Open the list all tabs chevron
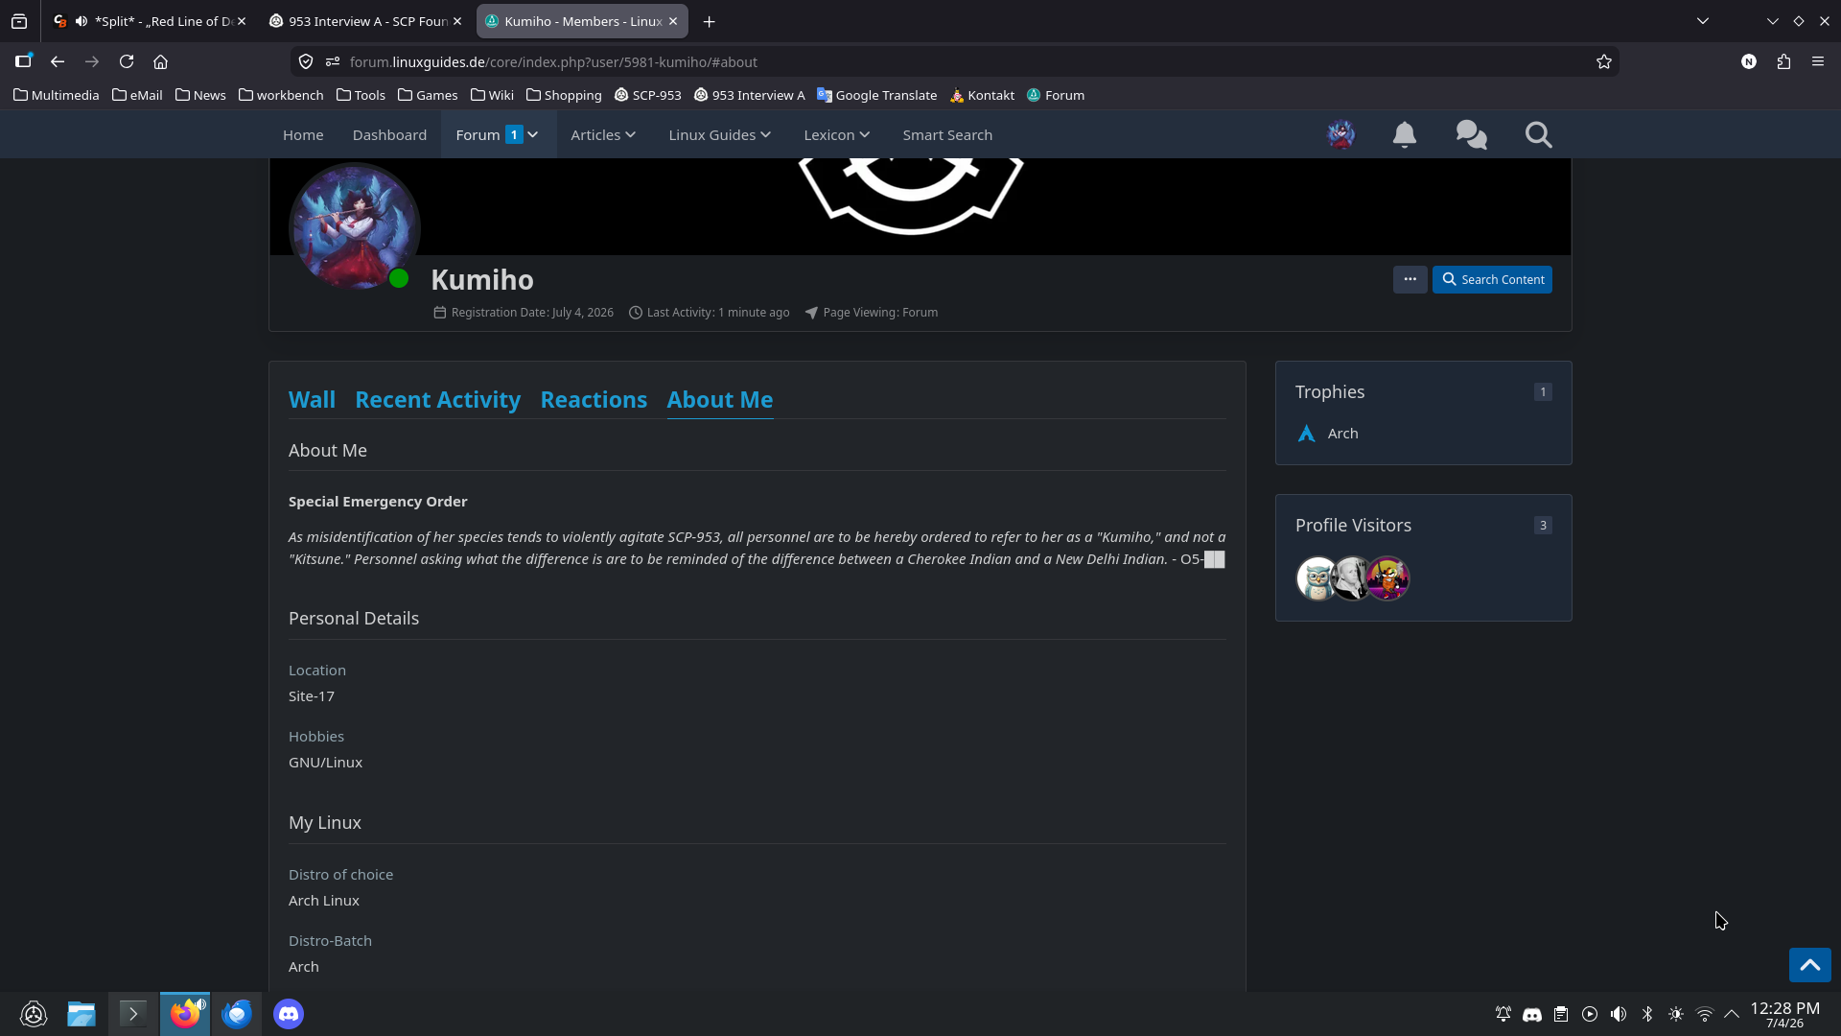The image size is (1841, 1036). pos(1703,21)
